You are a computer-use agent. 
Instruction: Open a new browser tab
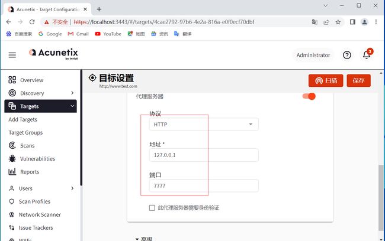[99, 9]
